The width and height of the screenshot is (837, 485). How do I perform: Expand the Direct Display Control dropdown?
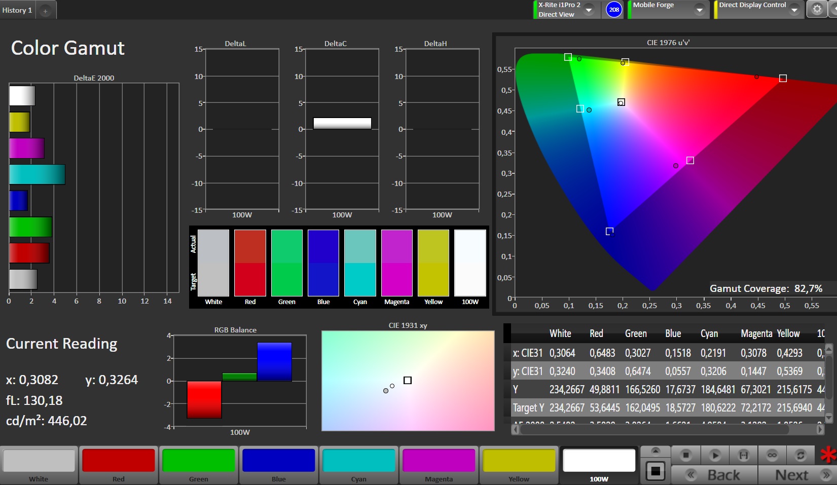pos(794,10)
